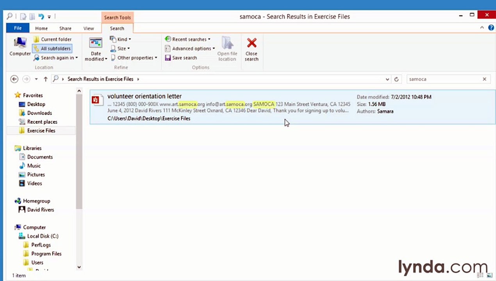Open the Date modified filter
Viewport: 496px width, 281px height.
(96, 49)
